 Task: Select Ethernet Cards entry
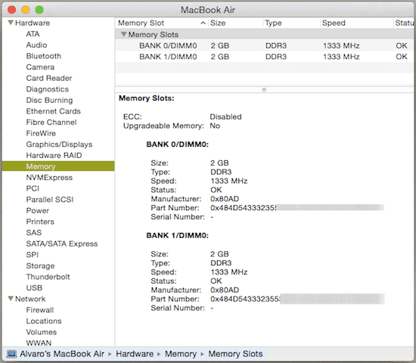tap(54, 111)
